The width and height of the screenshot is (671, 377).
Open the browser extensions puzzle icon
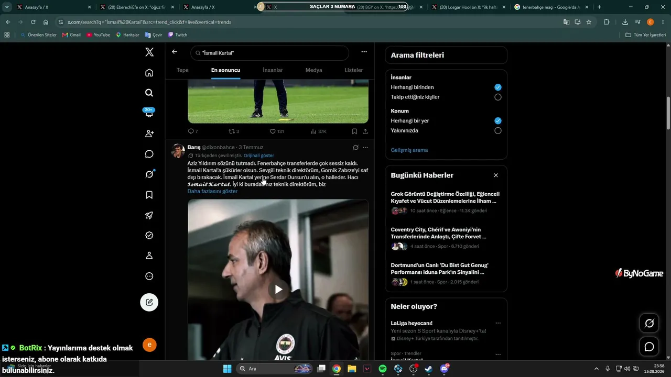(607, 22)
